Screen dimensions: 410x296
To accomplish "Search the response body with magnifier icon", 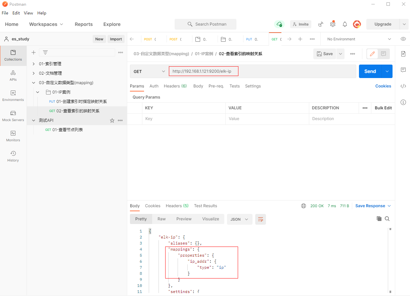I will click(x=387, y=219).
